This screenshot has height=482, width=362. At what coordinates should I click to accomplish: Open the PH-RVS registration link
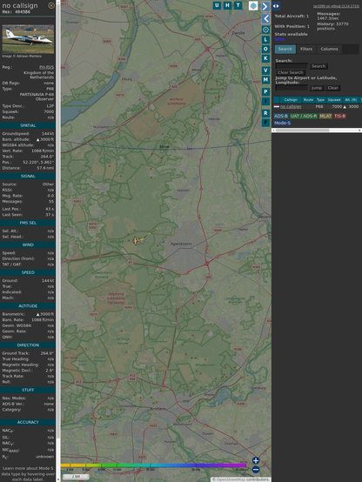46,67
